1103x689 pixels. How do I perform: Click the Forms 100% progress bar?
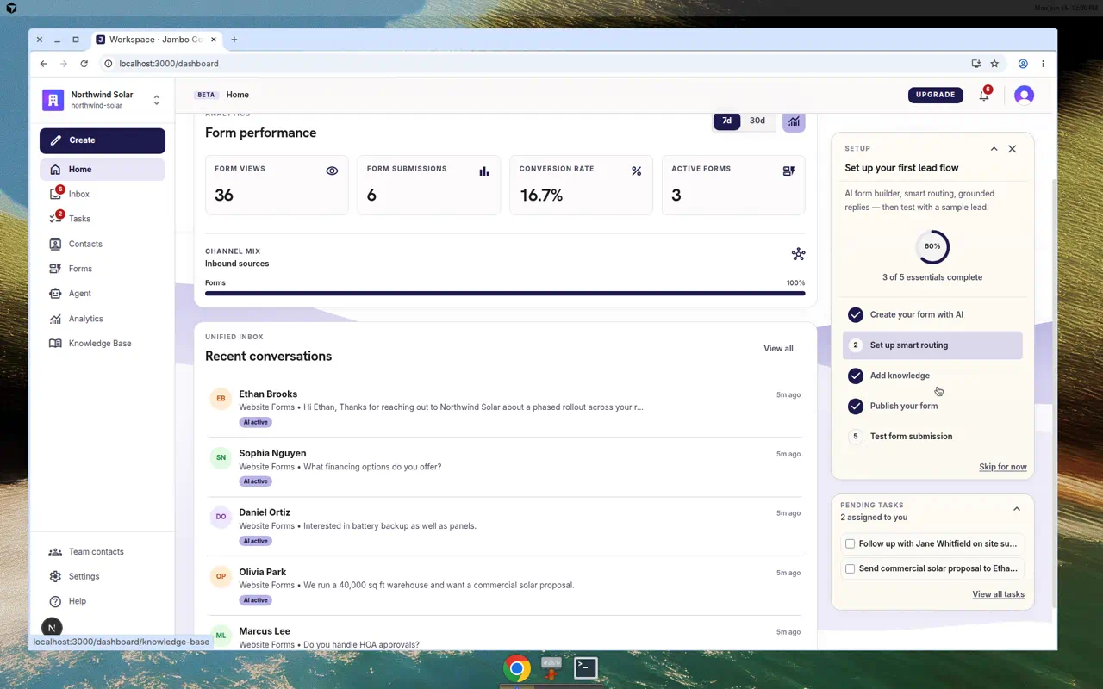pyautogui.click(x=505, y=293)
